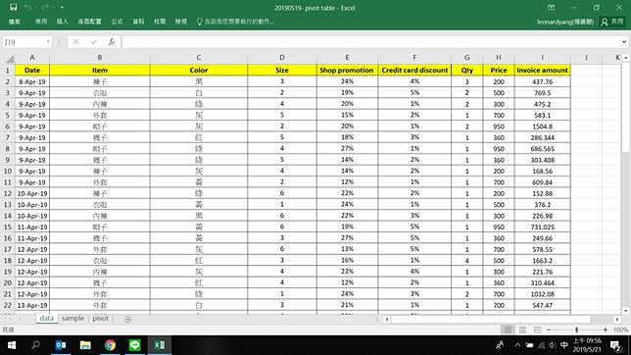Click the horizontal scrollbar right arrow
Image resolution: width=631 pixels, height=355 pixels.
click(617, 319)
